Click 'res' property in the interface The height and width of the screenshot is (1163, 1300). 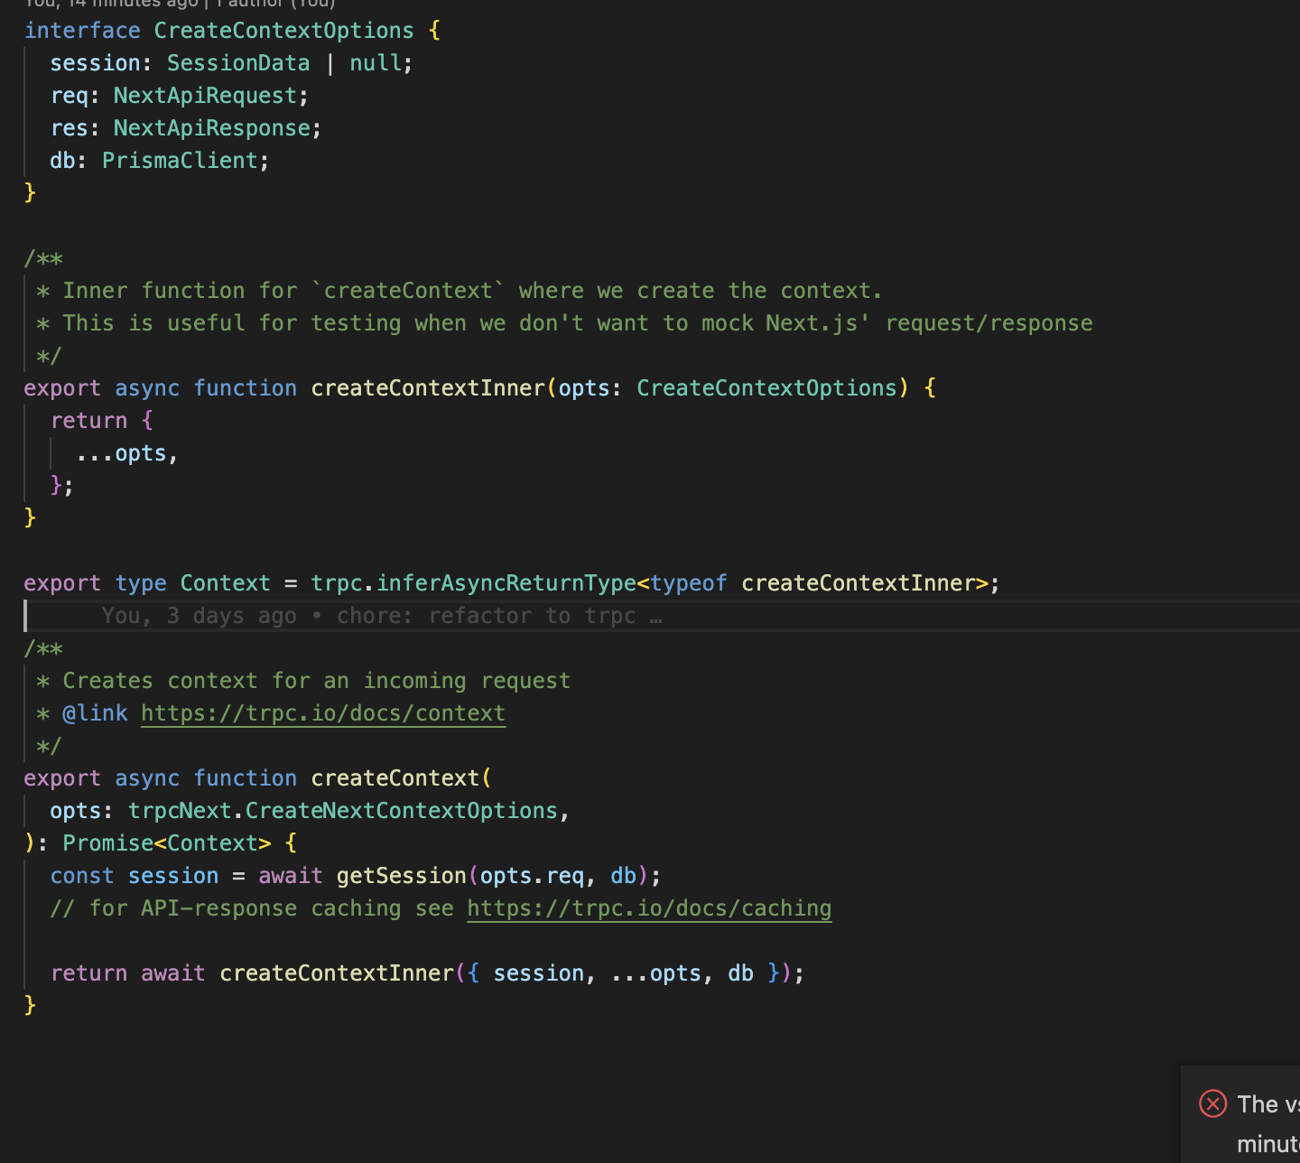click(x=69, y=128)
